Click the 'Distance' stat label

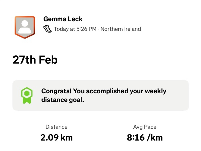(56, 127)
